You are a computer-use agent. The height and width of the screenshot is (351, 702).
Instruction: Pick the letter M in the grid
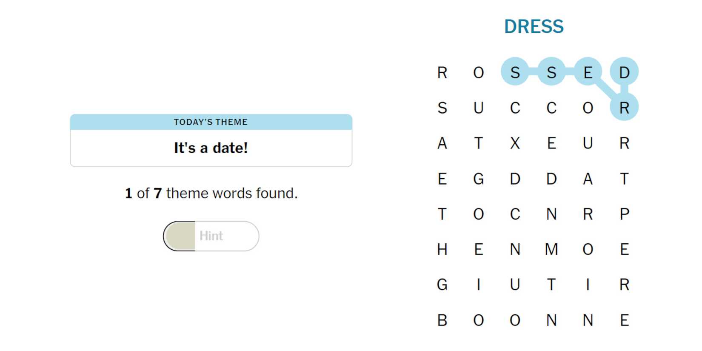tap(551, 249)
